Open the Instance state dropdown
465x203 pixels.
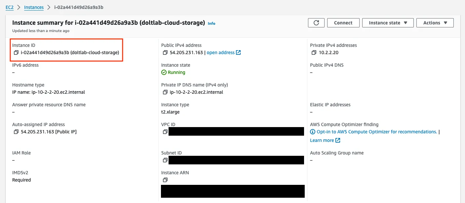tap(388, 23)
